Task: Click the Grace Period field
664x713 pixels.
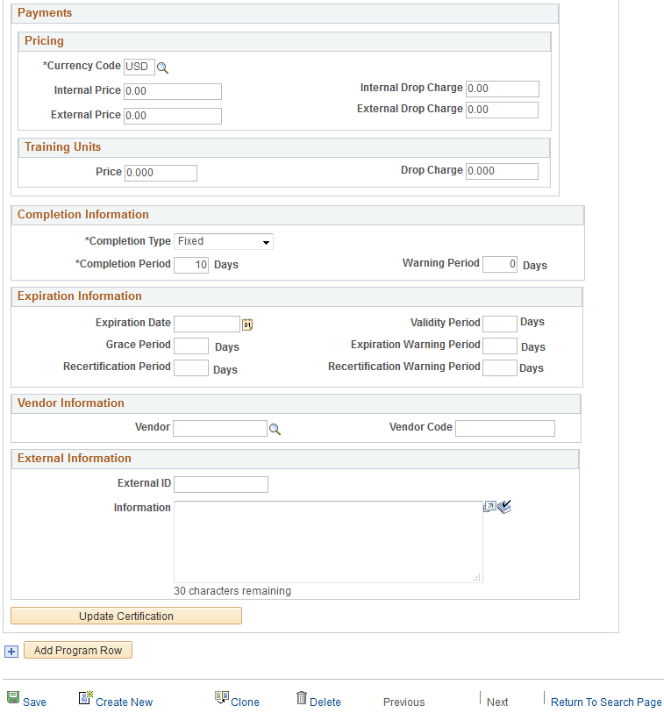Action: [191, 346]
